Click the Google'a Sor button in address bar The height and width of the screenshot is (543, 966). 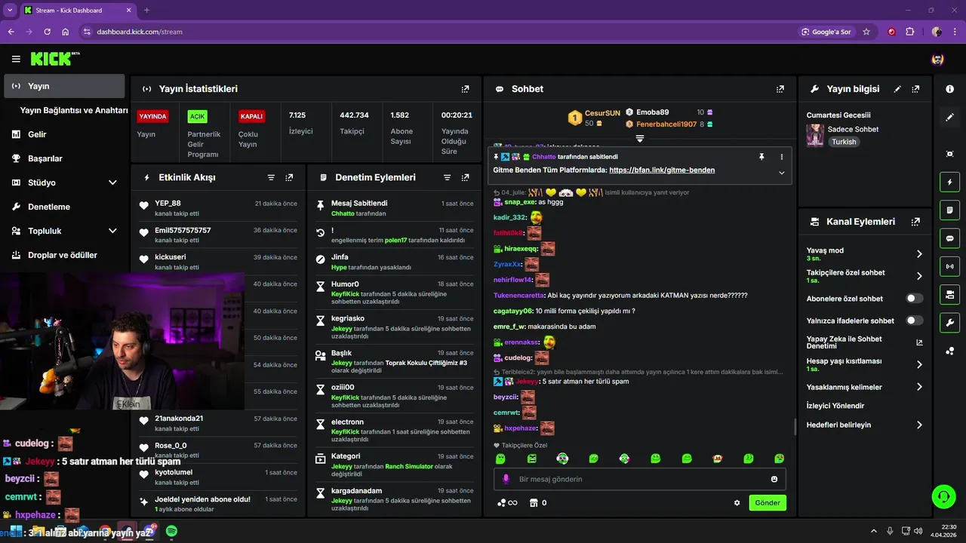pos(826,32)
